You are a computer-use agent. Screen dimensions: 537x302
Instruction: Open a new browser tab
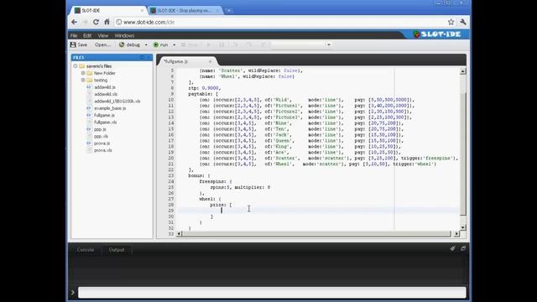point(229,11)
